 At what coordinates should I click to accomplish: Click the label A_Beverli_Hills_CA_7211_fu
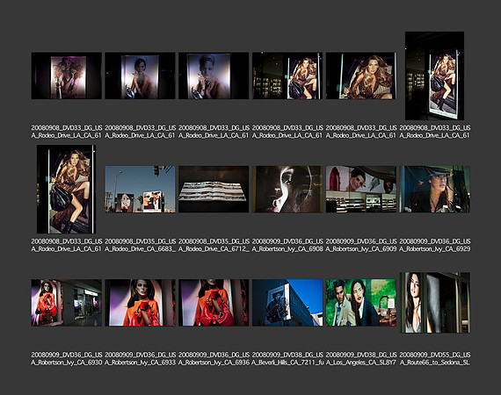(287, 363)
